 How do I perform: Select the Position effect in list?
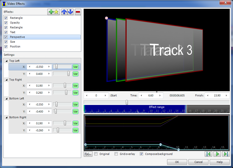42,46
